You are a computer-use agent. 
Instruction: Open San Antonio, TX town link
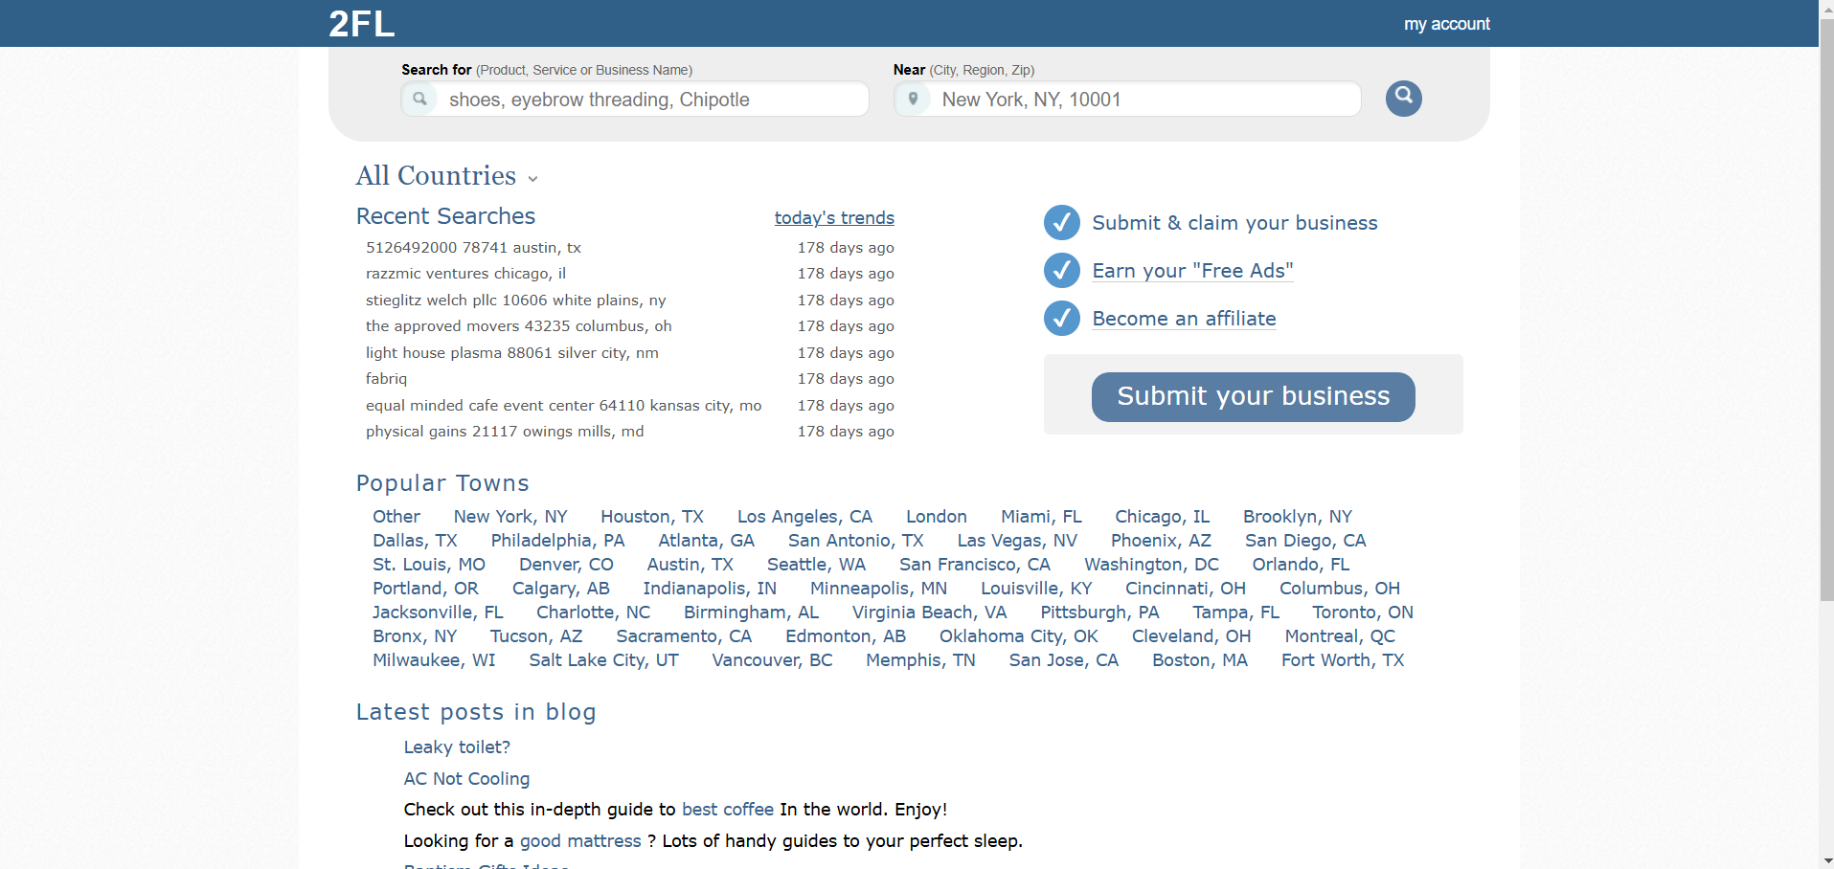(855, 541)
